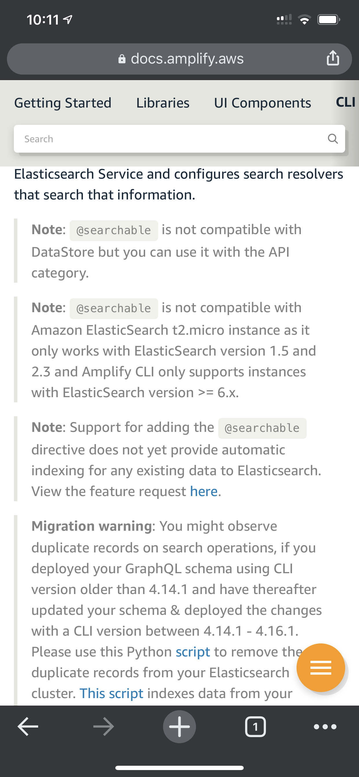Tap the Wi-Fi indicator in the status bar
Screen dimensions: 359x777
[x=304, y=19]
